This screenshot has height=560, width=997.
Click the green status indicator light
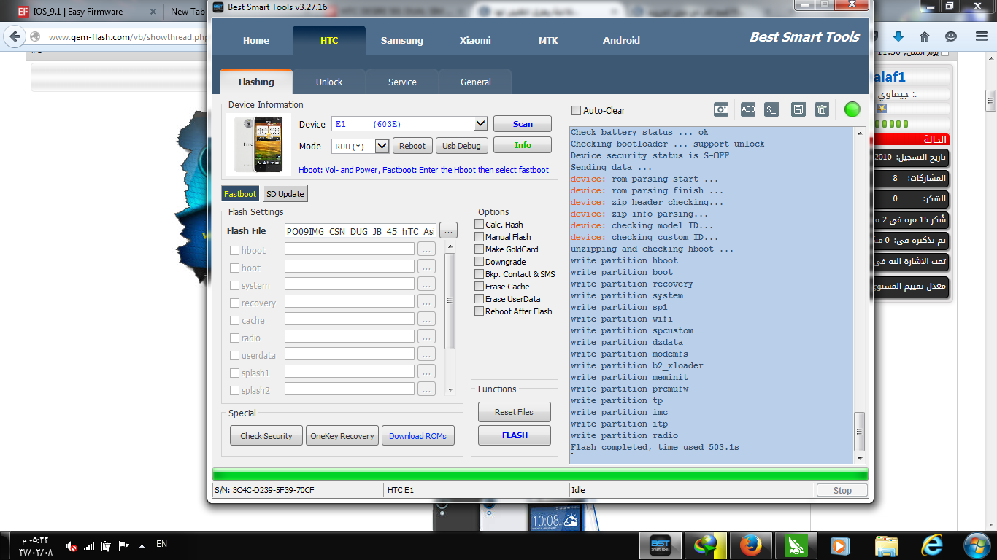coord(852,109)
